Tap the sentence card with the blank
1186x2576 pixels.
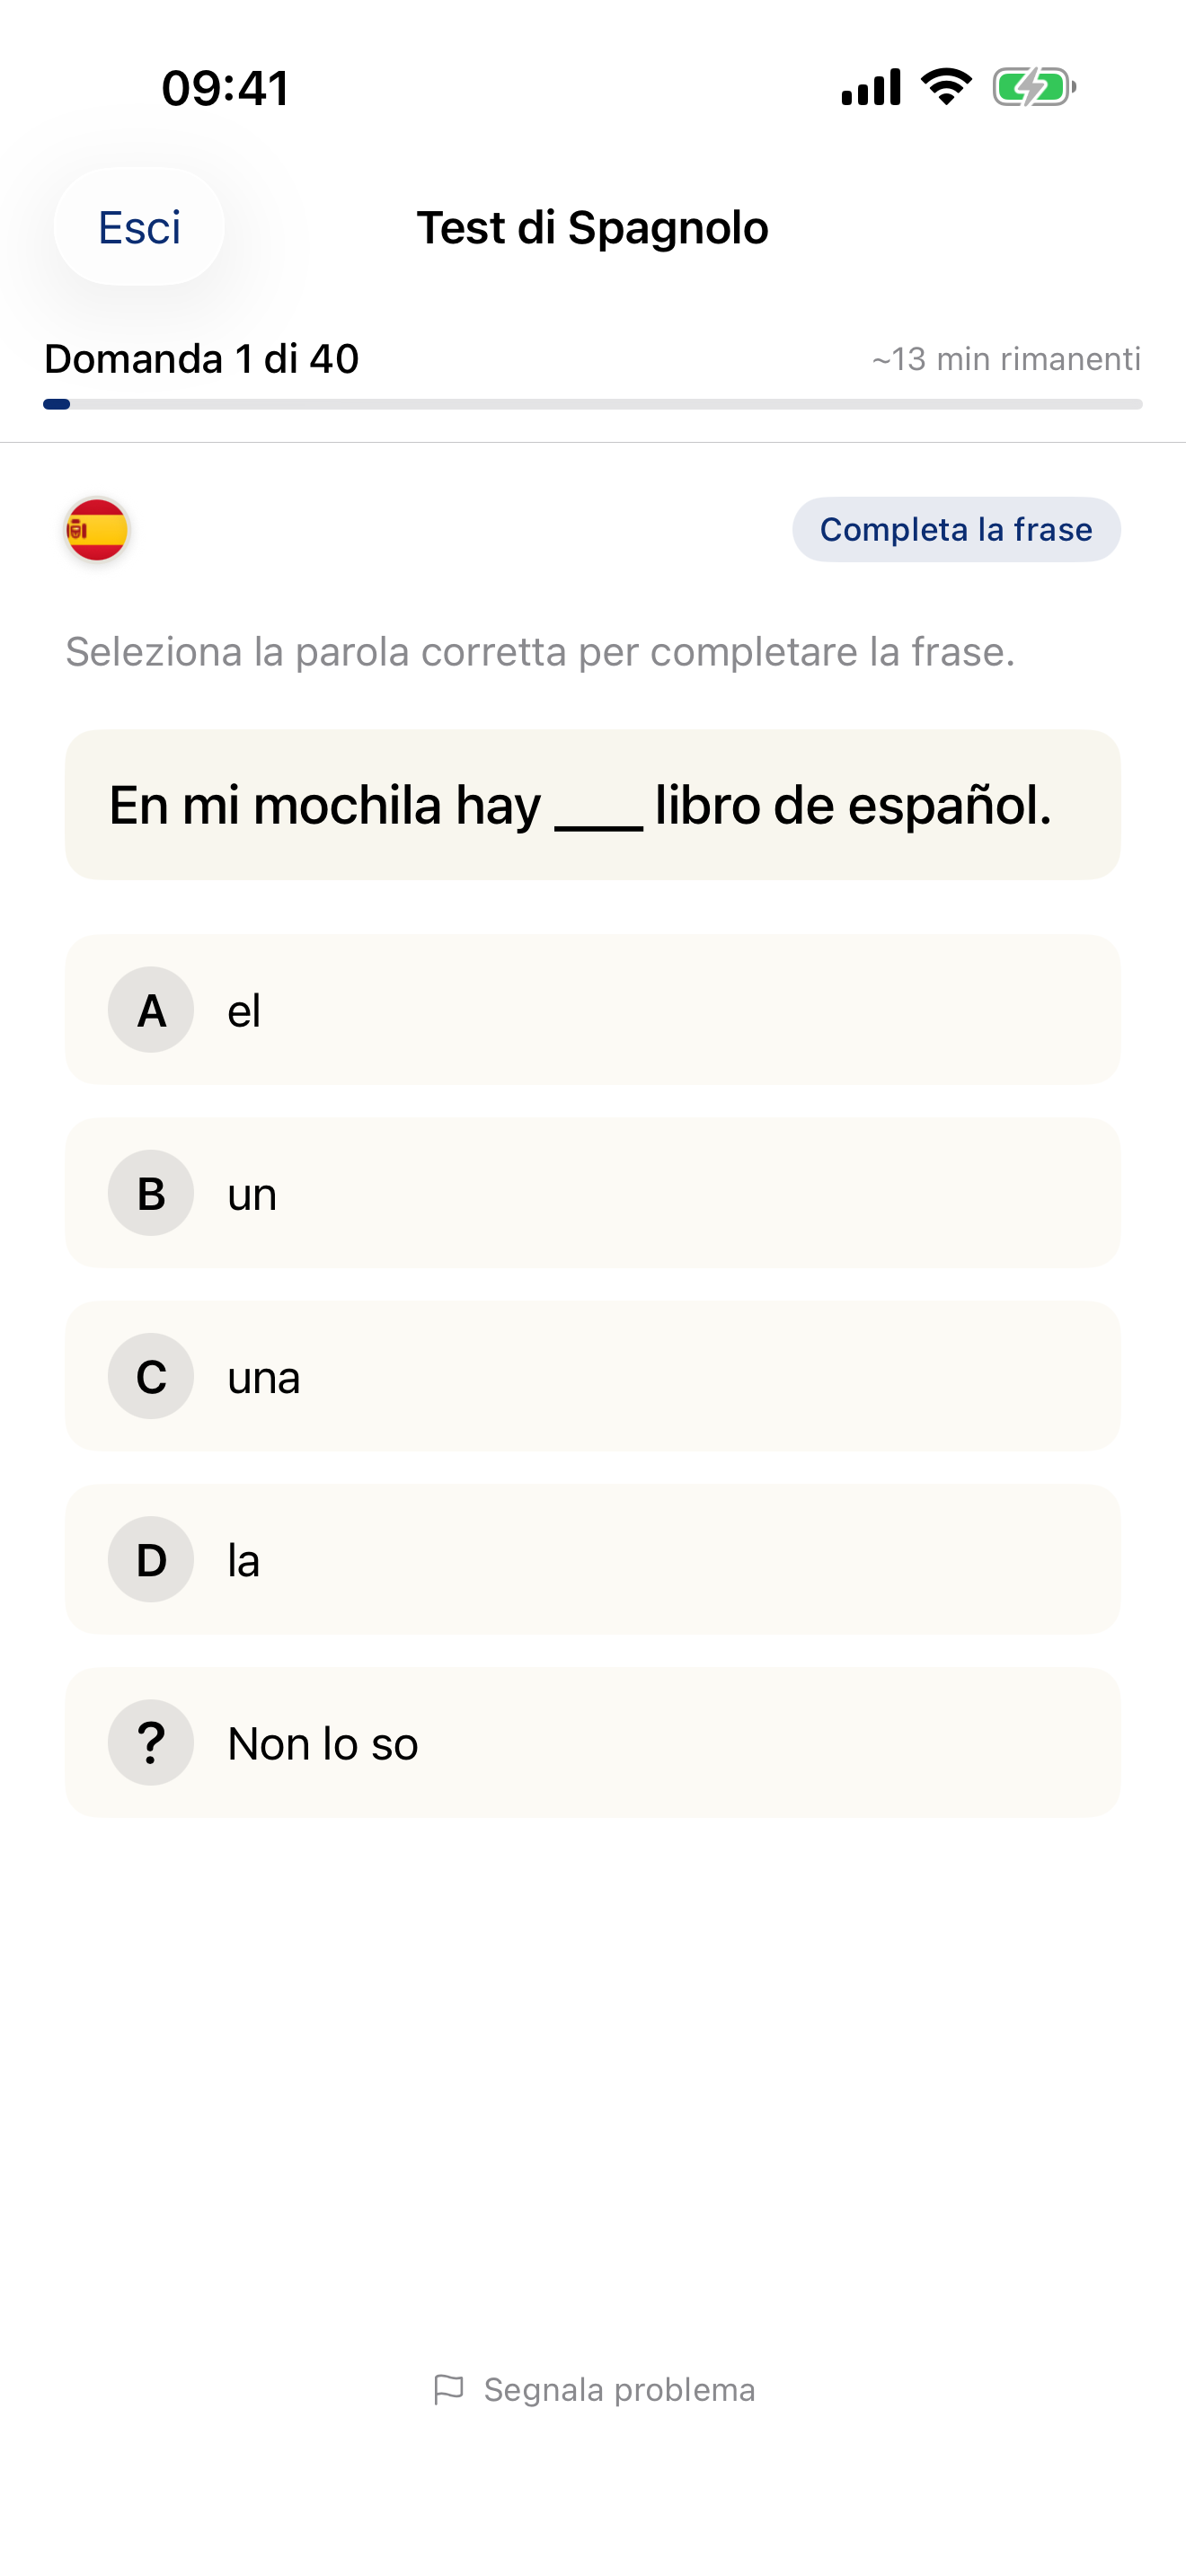[592, 805]
